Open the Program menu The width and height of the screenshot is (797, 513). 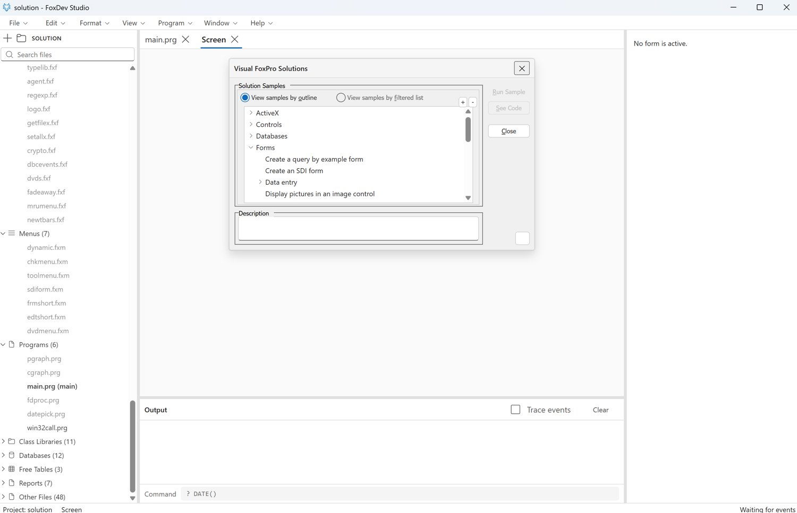click(175, 23)
